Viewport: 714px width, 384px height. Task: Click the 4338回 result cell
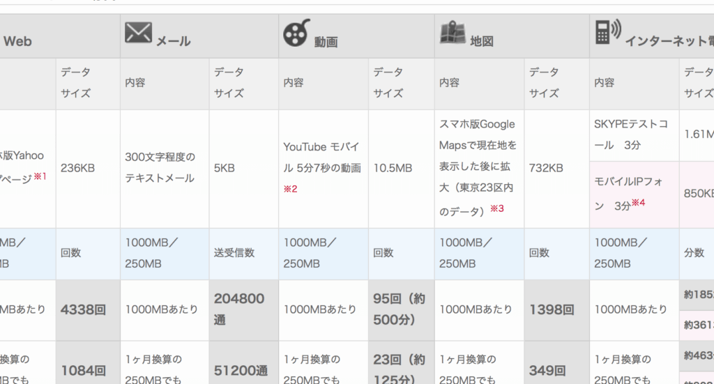[83, 309]
